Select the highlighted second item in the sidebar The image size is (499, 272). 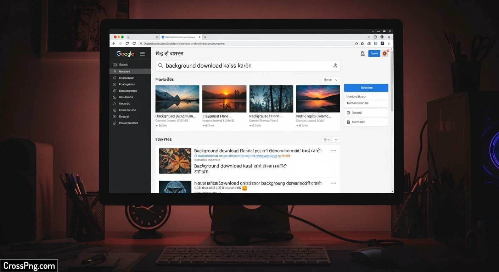pos(130,71)
